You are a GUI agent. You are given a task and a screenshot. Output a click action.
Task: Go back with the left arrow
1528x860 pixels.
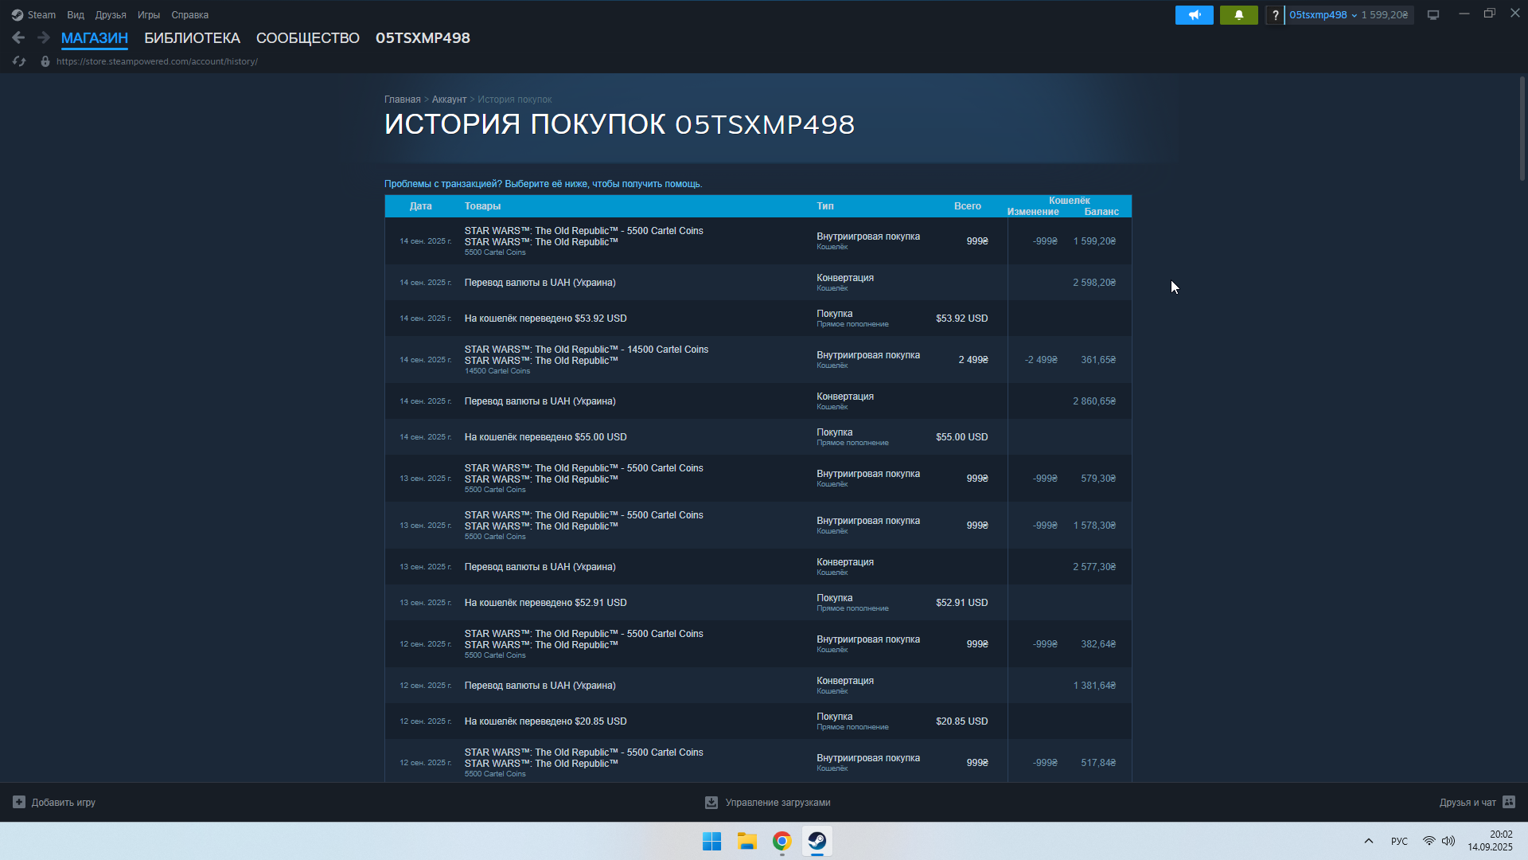point(18,37)
